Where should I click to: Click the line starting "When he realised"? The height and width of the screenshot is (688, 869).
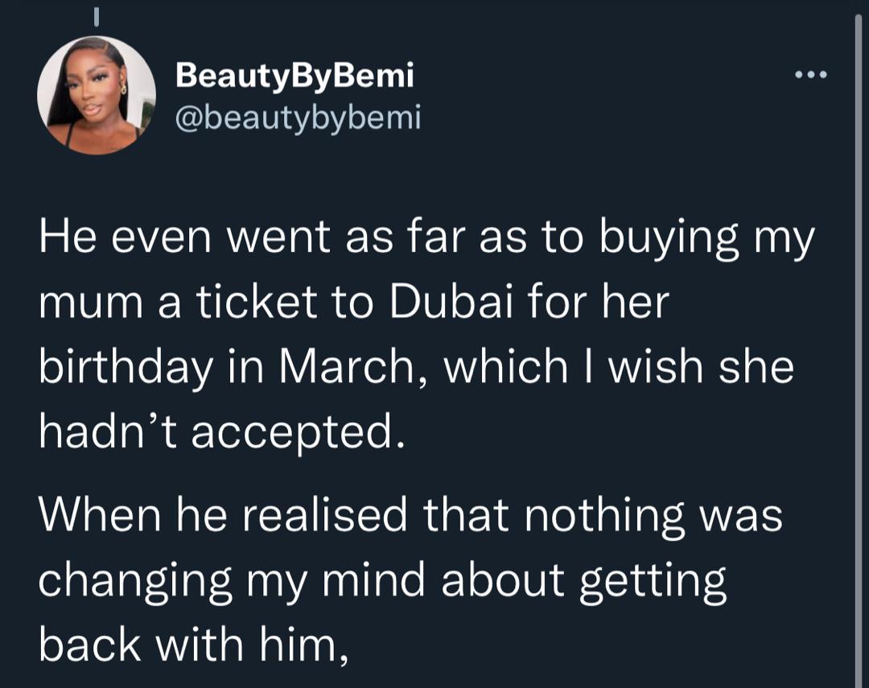(410, 516)
